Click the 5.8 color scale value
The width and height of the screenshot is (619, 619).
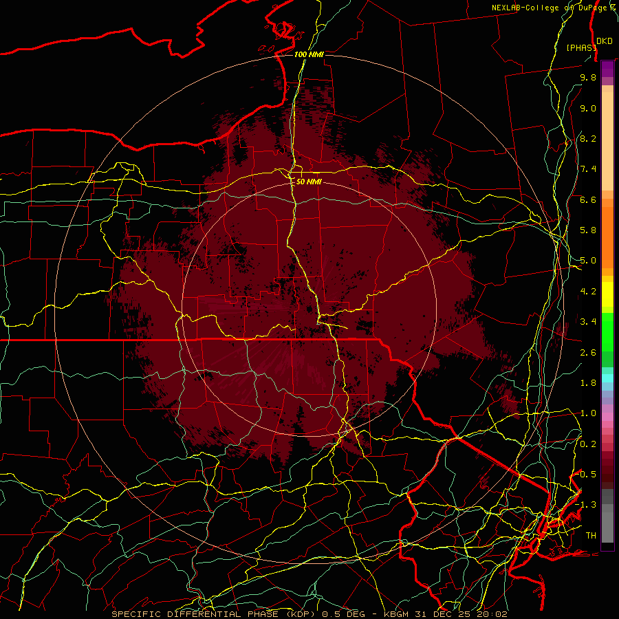588,230
